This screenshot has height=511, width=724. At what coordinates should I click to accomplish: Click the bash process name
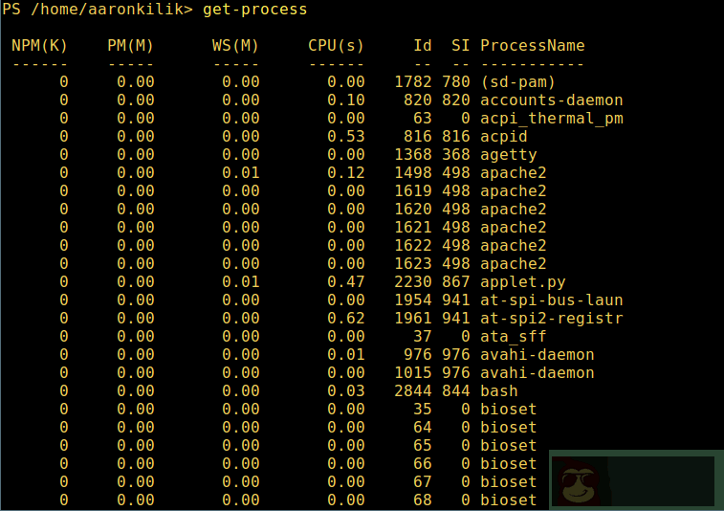(x=498, y=391)
